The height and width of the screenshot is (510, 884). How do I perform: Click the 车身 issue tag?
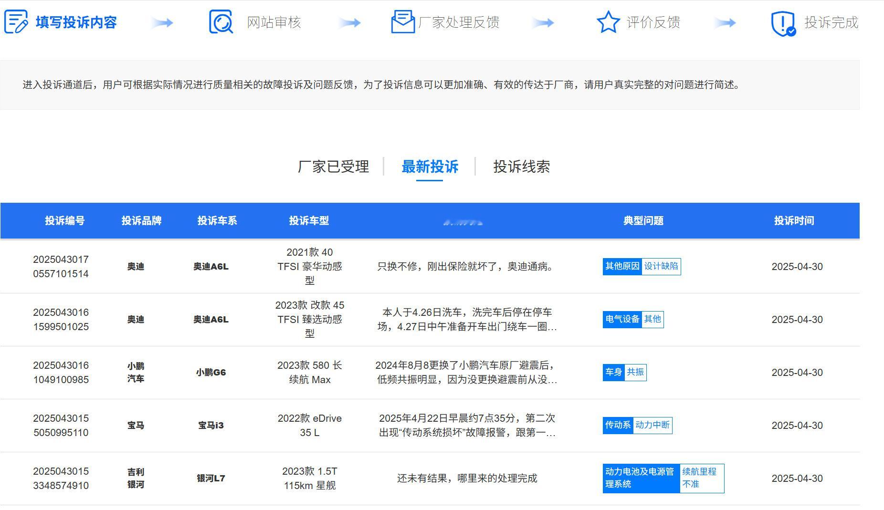click(x=613, y=372)
